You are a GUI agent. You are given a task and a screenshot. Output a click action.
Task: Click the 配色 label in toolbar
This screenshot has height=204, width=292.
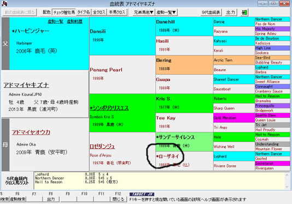[46, 12]
